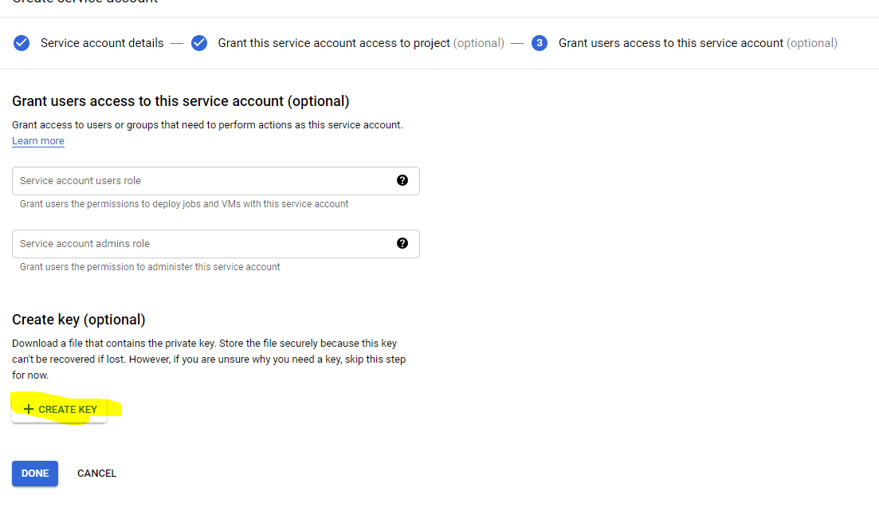Follow the Learn more link
Viewport: 879px width, 511px height.
pos(38,141)
